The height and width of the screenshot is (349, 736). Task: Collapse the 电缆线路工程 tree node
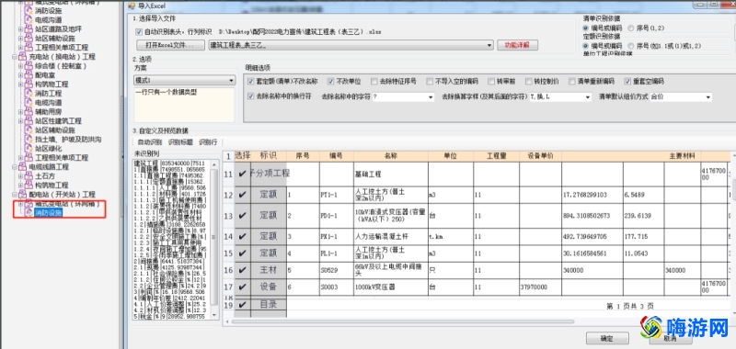click(15, 167)
